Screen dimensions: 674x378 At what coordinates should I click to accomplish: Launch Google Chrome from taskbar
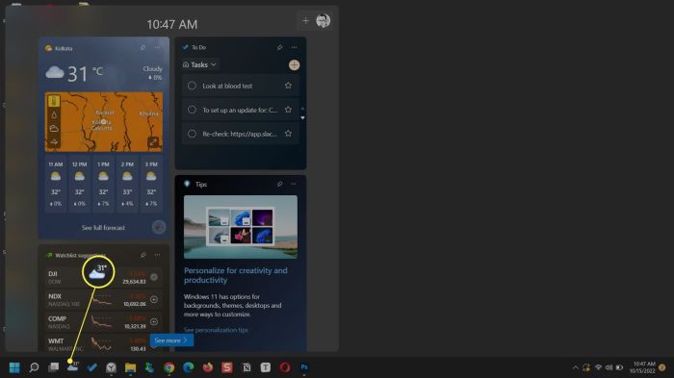pyautogui.click(x=168, y=367)
